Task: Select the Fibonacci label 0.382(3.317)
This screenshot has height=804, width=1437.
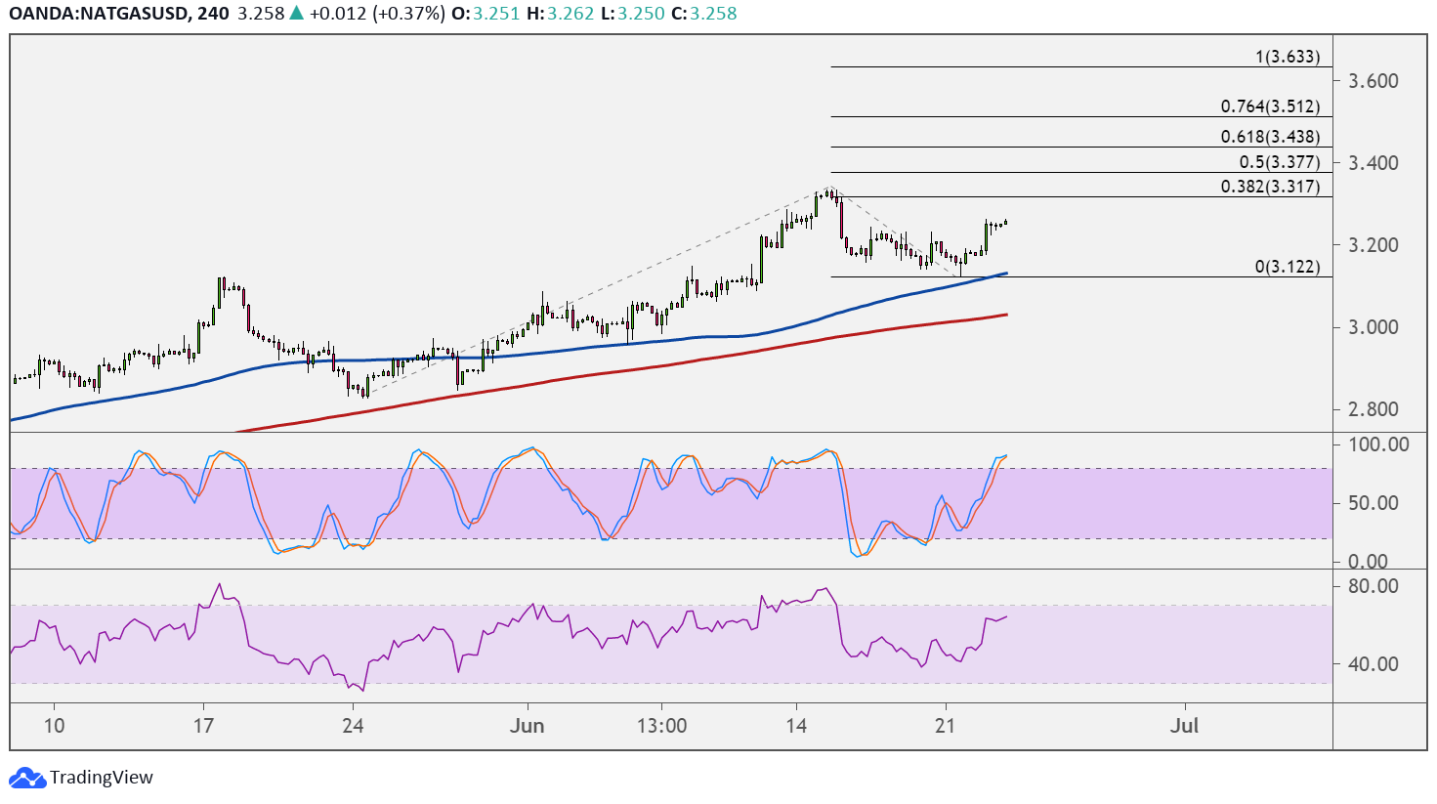Action: pos(1270,187)
